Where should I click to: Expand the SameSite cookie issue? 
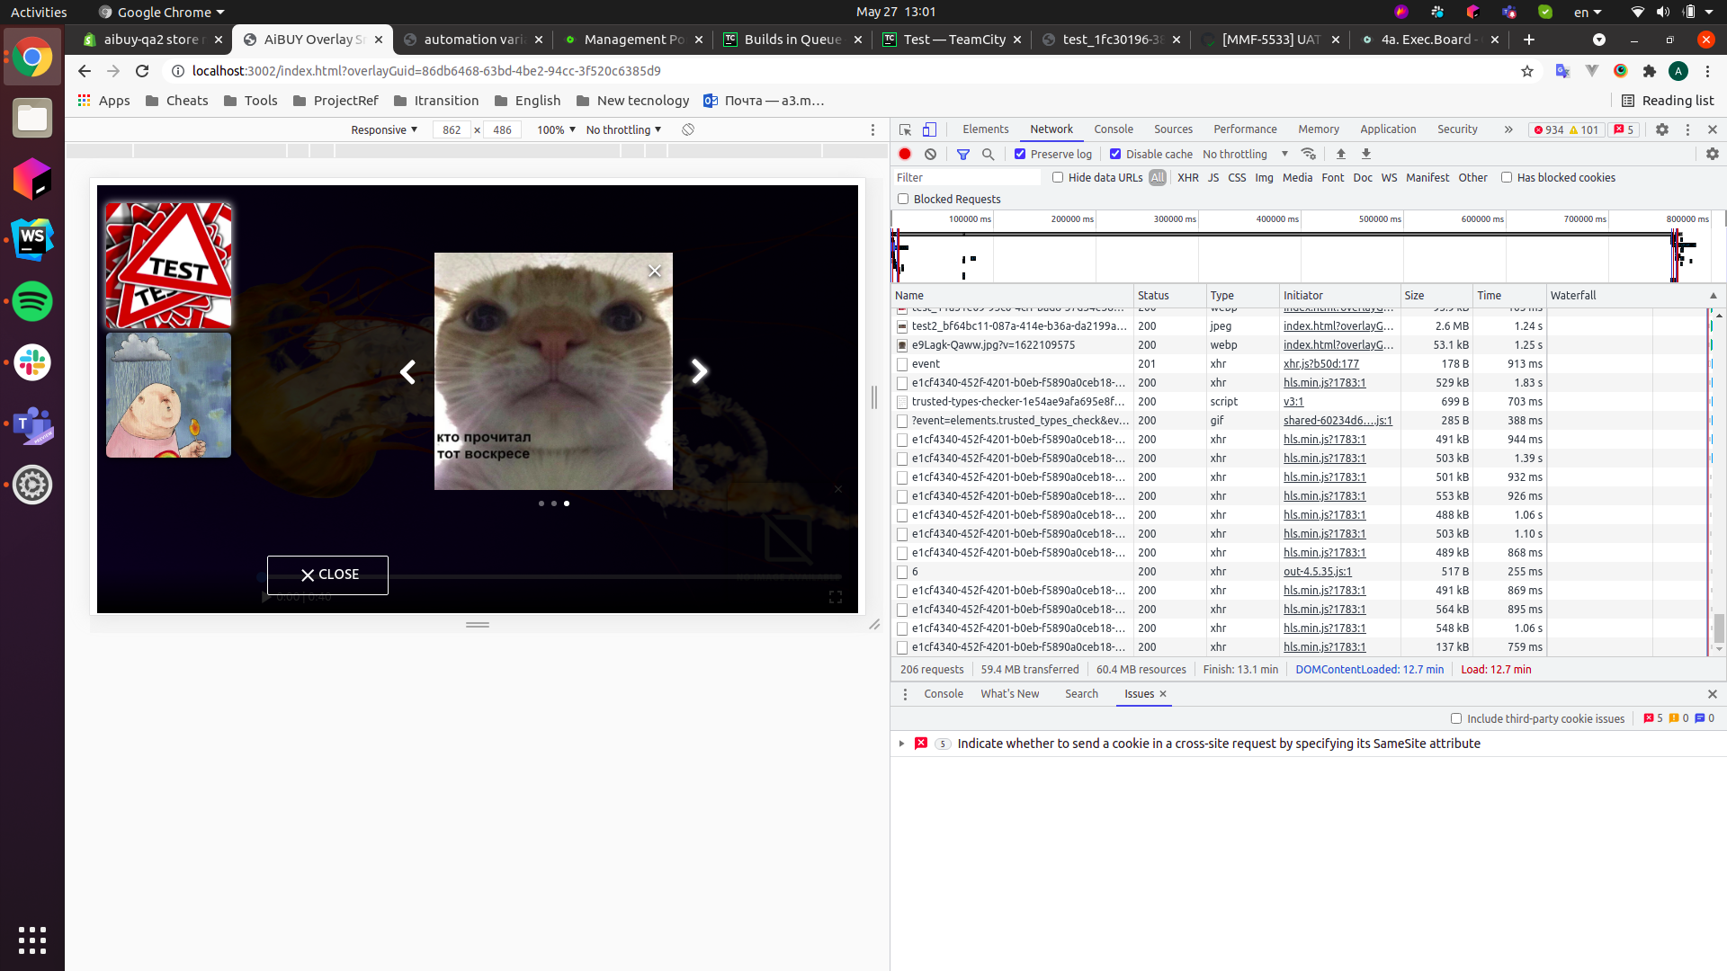pos(901,744)
